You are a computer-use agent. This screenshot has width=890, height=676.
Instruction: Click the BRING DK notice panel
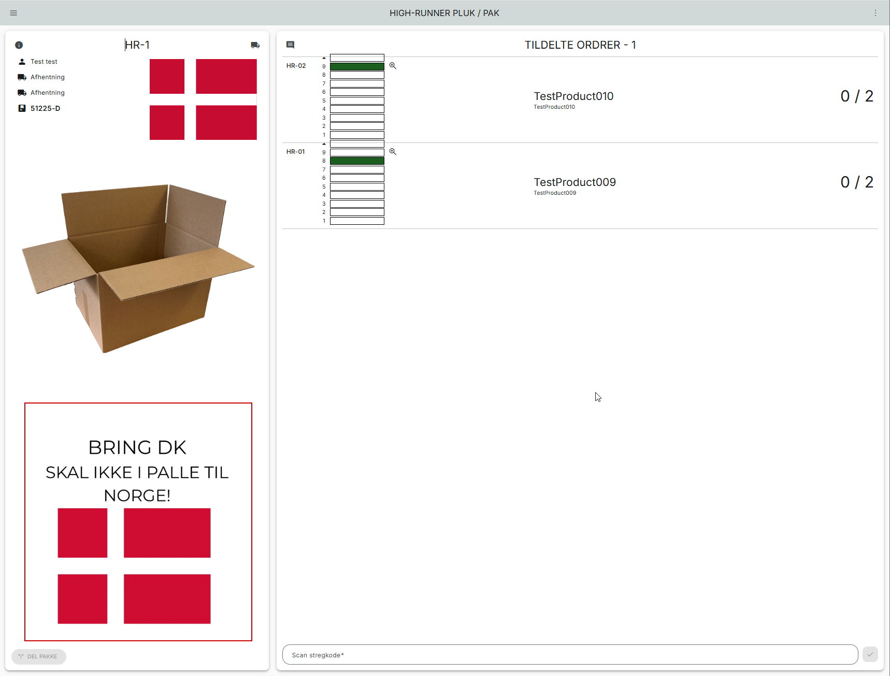pos(138,522)
